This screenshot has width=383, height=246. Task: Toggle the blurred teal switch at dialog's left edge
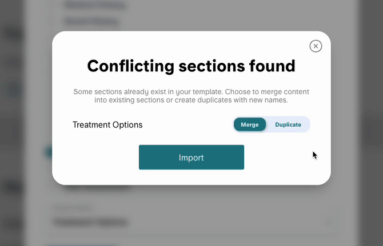click(x=49, y=152)
